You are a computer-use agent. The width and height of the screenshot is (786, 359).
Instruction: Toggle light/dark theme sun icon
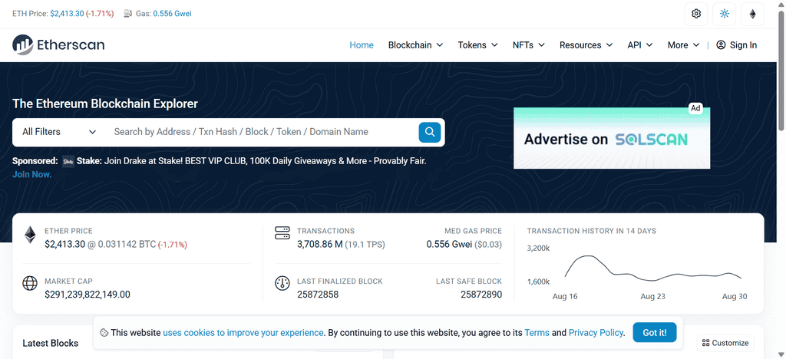(x=725, y=14)
